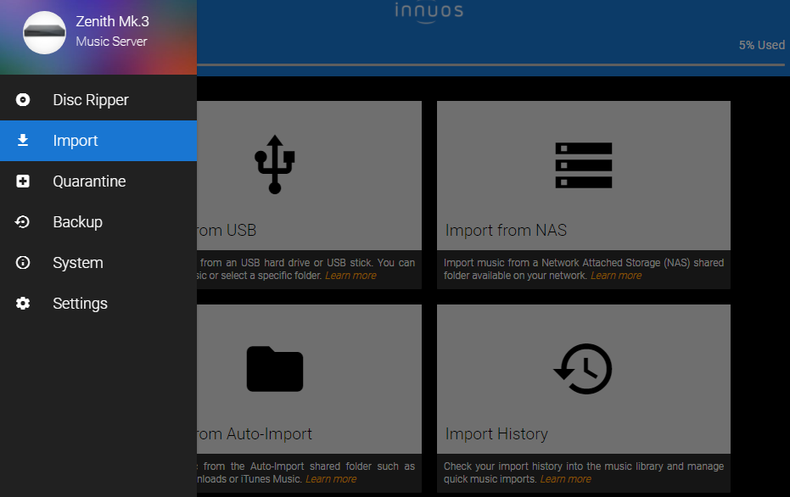Open Learn more for USB import
Screen dimensions: 790x497
point(350,276)
